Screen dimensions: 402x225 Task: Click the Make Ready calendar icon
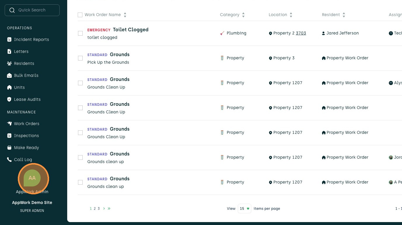point(9,148)
